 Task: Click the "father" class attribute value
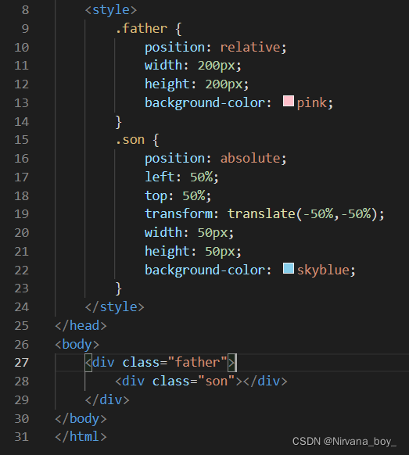point(197,363)
